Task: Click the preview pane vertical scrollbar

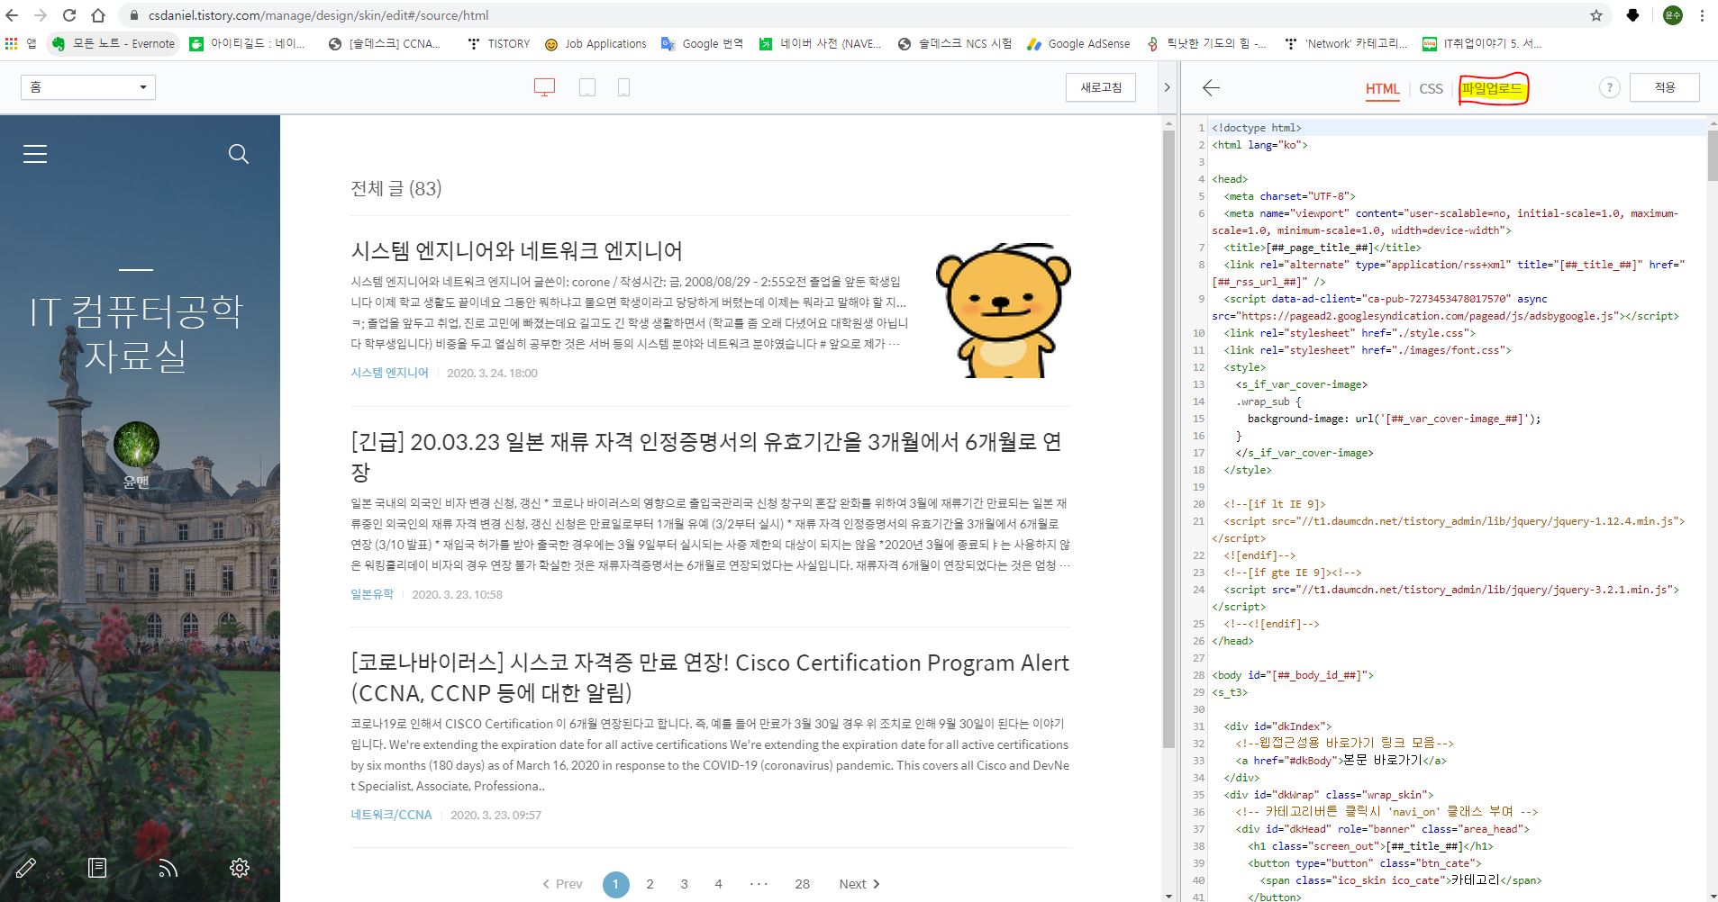Action: click(x=1168, y=441)
